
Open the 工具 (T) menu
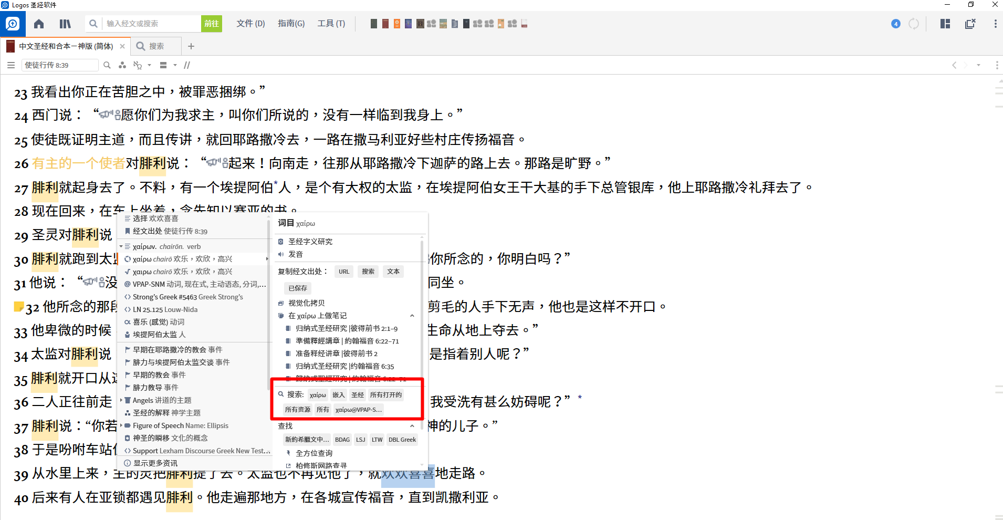tap(331, 24)
